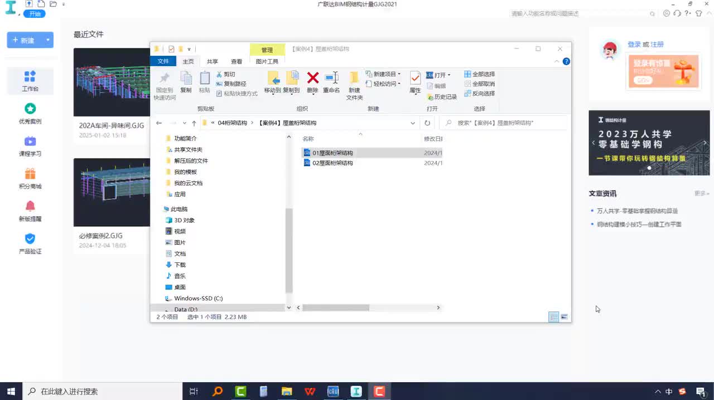Click 历史记录 in the ribbon
Image resolution: width=714 pixels, height=400 pixels.
click(x=441, y=96)
